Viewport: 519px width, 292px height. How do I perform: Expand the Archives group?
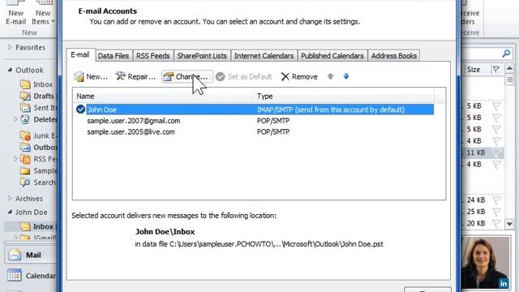(x=10, y=198)
